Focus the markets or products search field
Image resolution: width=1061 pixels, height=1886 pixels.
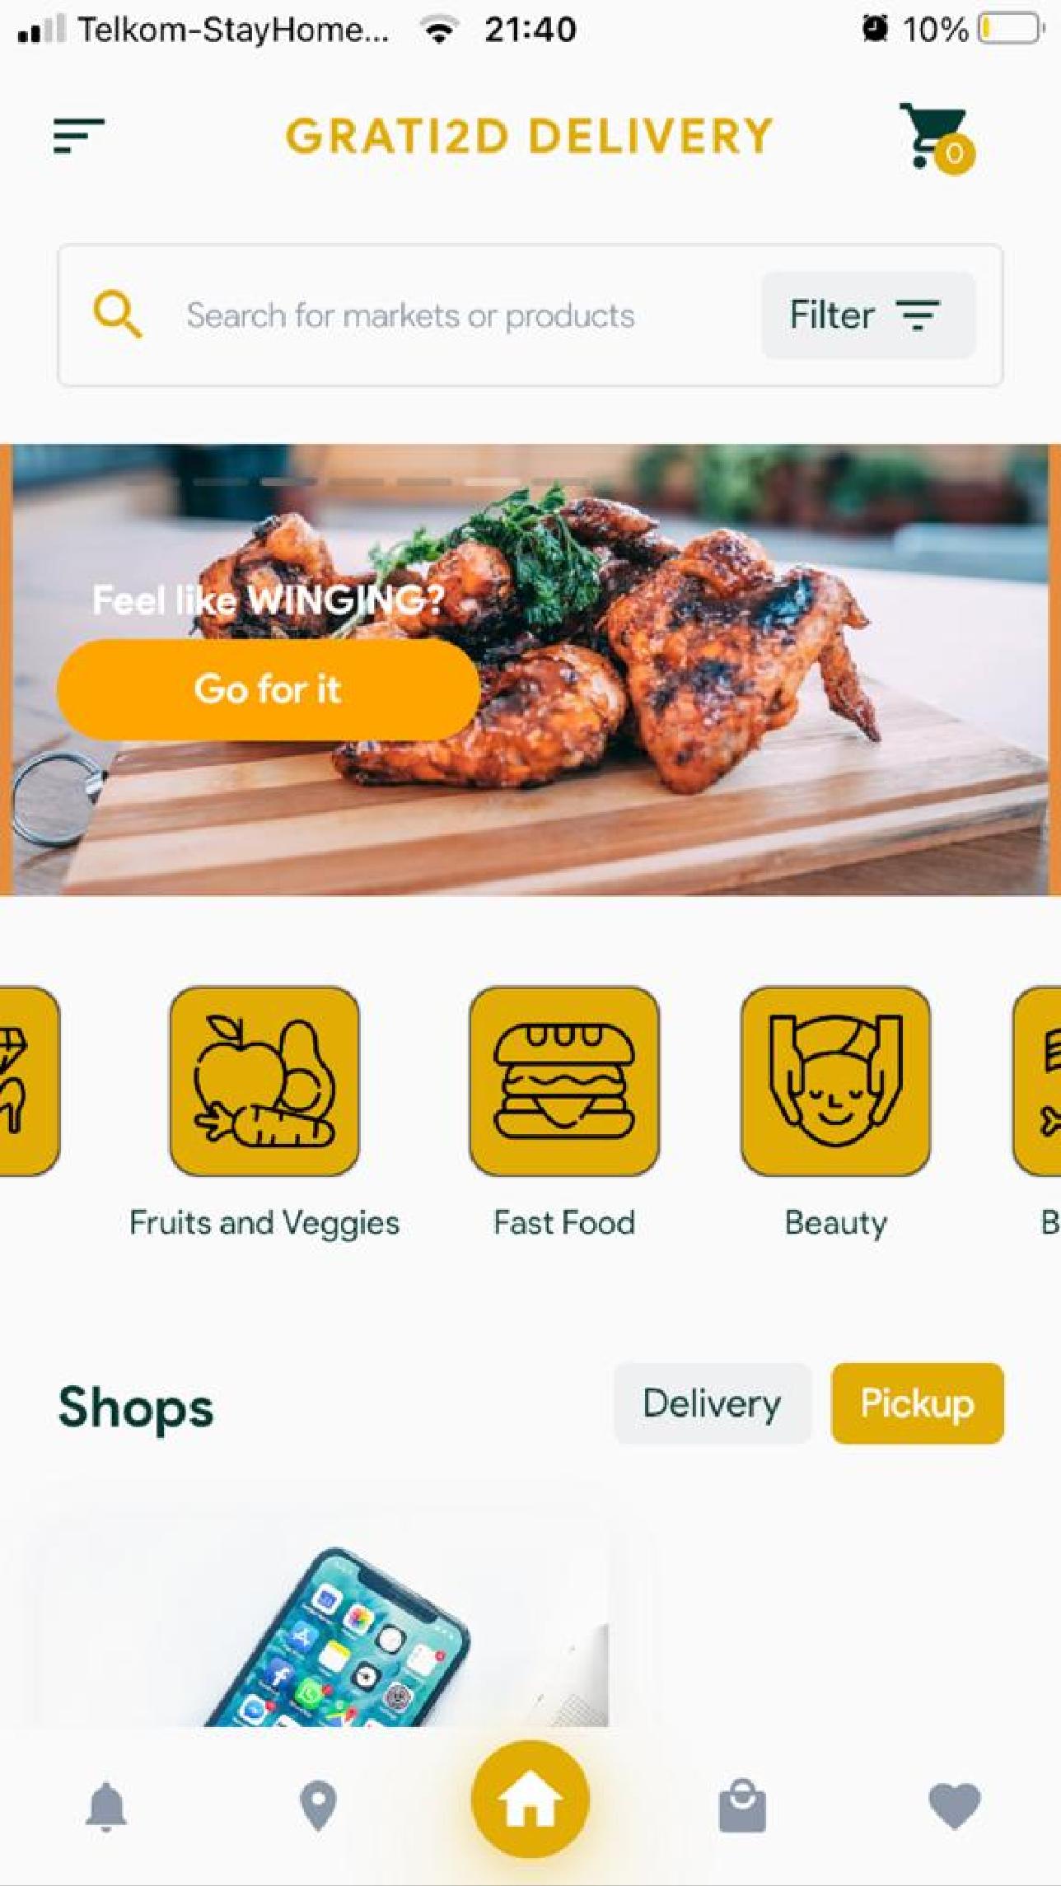click(410, 316)
